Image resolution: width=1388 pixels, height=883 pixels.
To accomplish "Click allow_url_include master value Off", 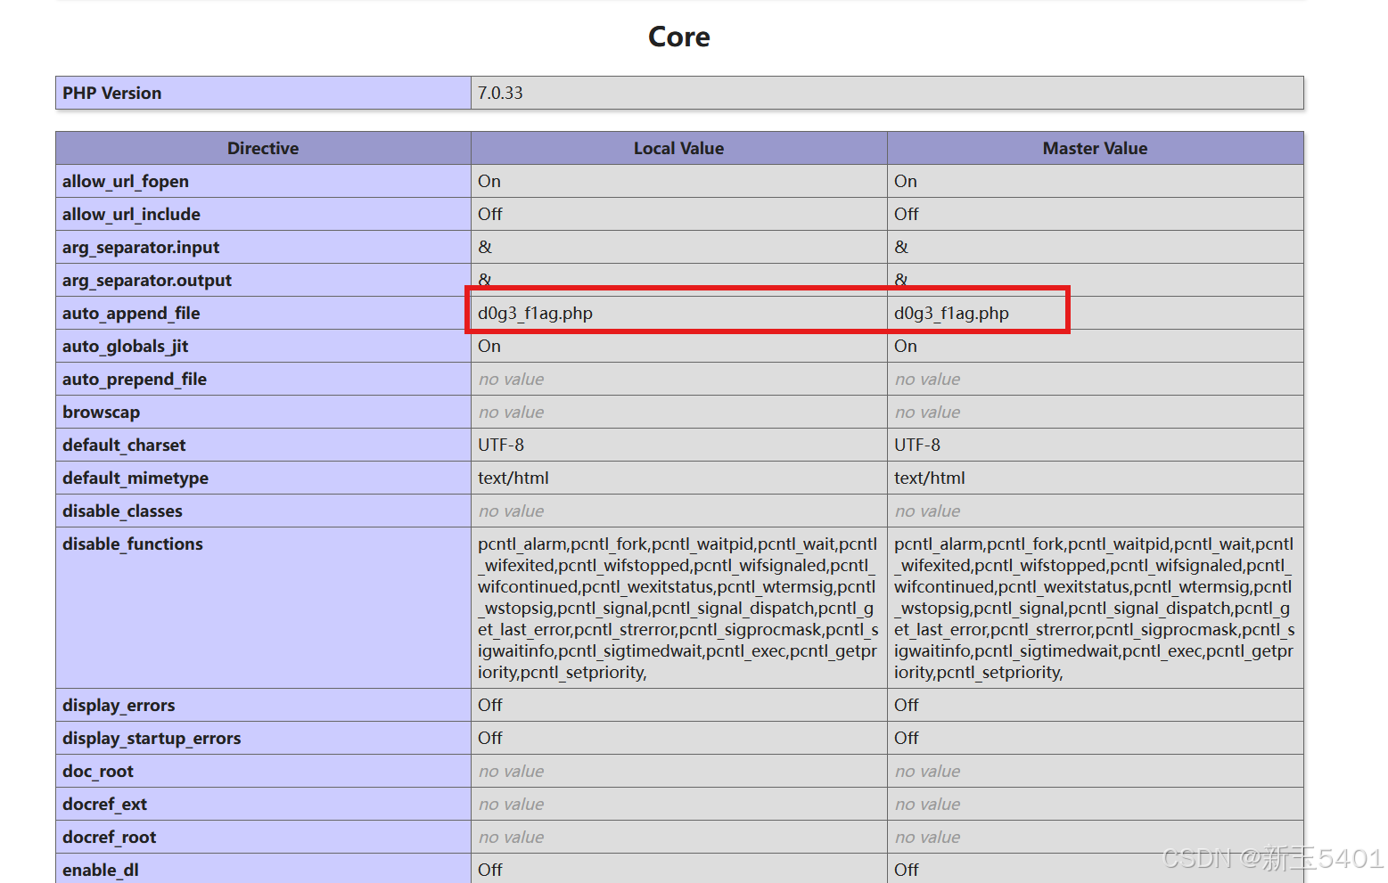I will click(906, 214).
